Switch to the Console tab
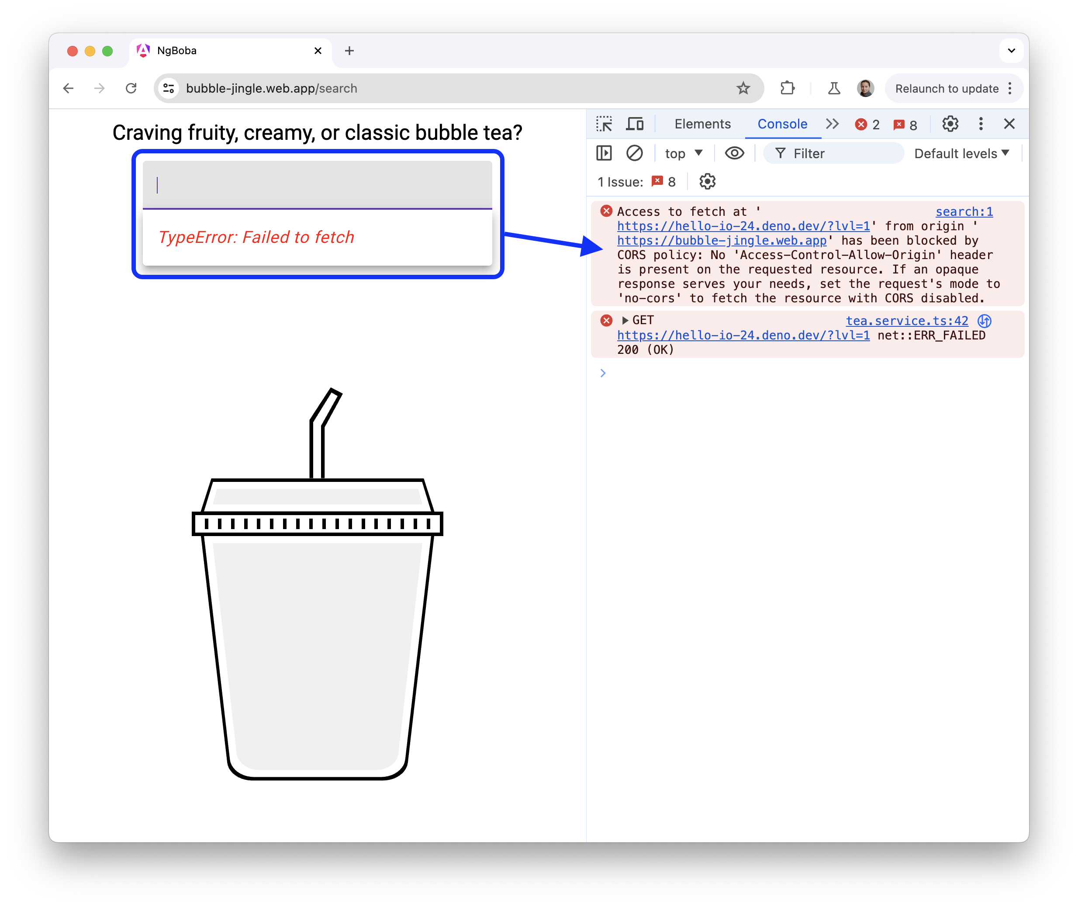The image size is (1078, 907). point(780,123)
